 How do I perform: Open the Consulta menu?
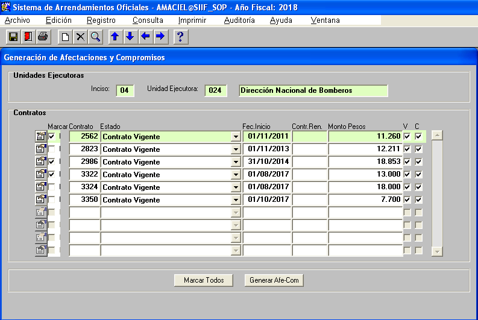[x=148, y=20]
